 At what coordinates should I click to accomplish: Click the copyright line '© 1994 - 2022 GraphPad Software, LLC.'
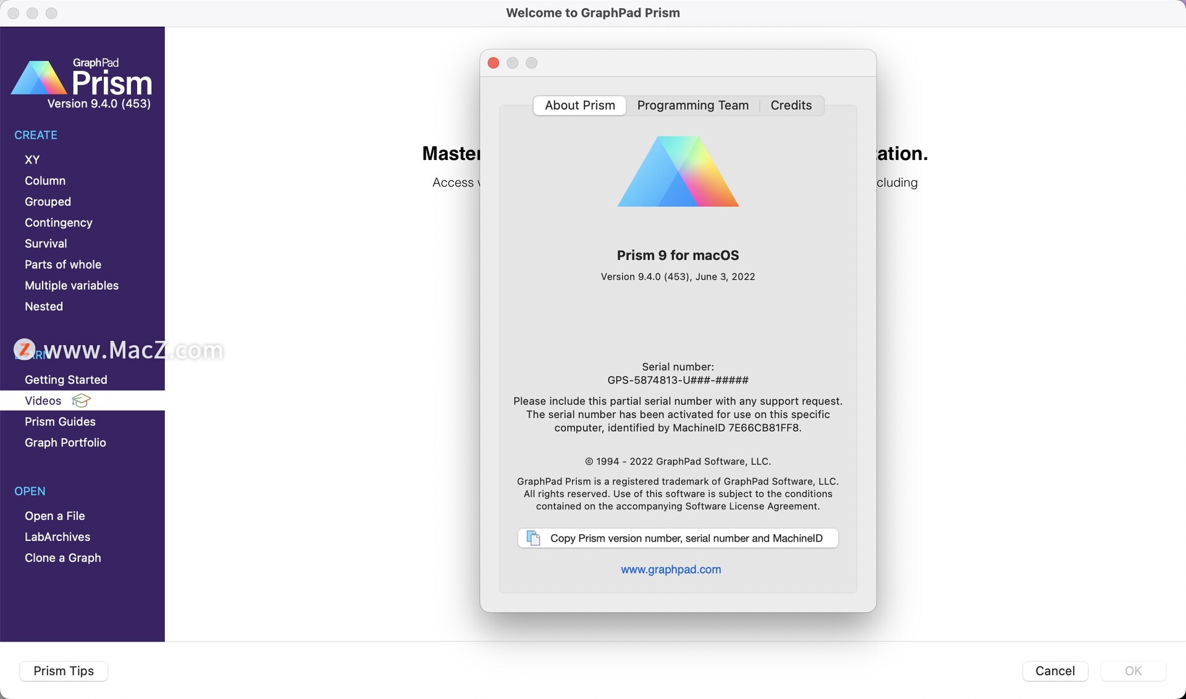point(678,461)
